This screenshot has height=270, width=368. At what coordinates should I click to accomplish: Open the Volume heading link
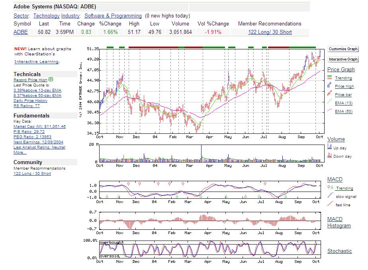[336, 139]
